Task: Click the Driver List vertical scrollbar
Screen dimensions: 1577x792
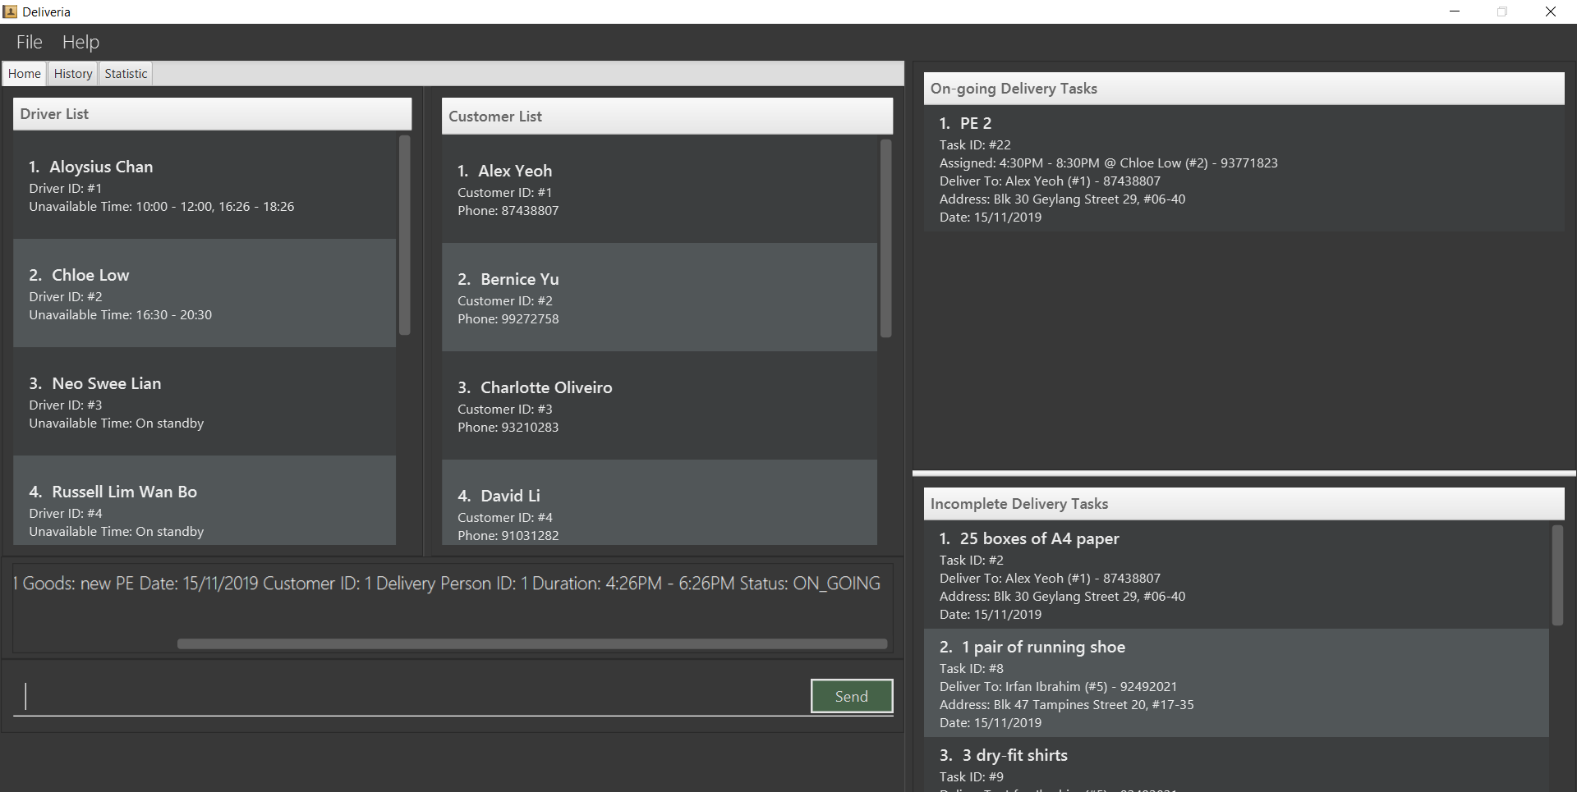Action: coord(404,236)
